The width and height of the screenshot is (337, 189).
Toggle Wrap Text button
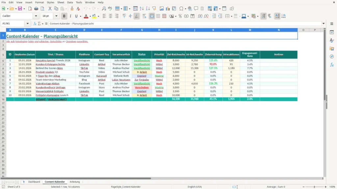point(144,16)
